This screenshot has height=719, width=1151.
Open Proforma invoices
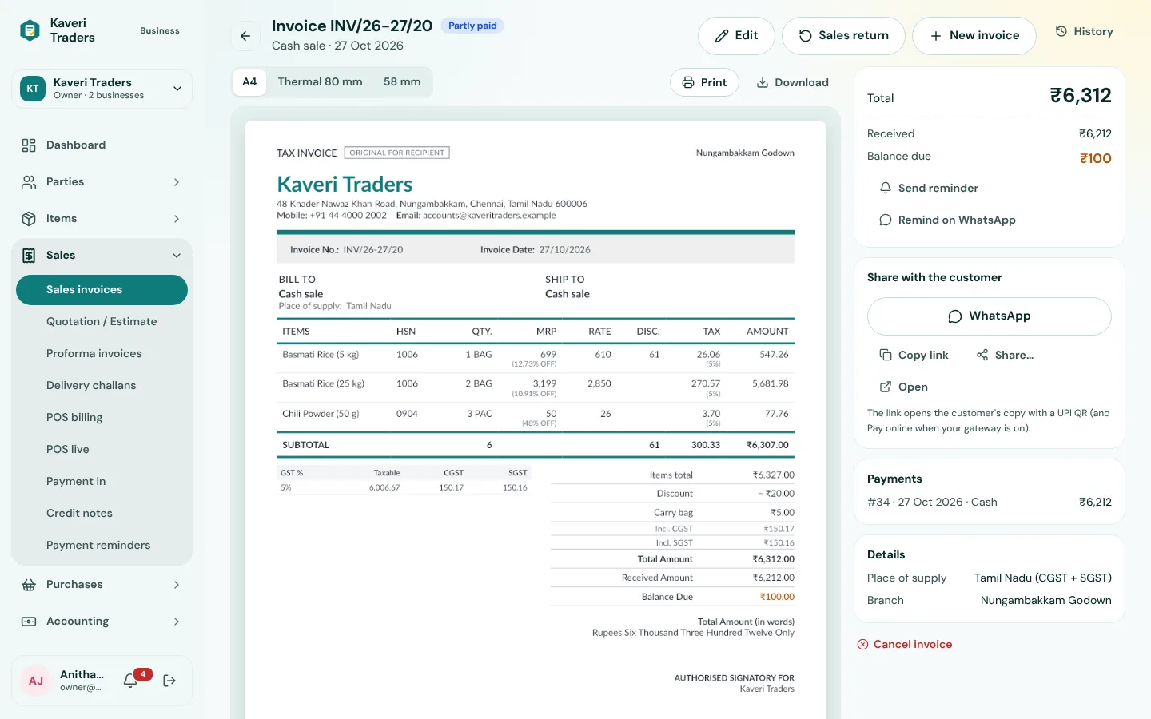click(102, 353)
